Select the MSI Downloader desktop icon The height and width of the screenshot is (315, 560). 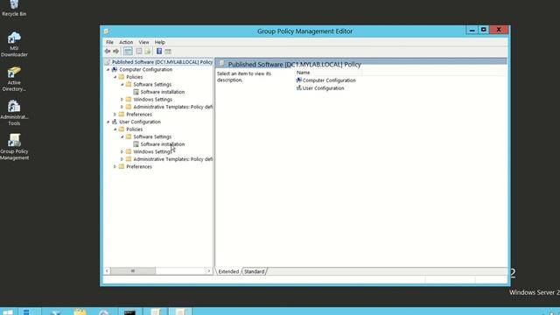point(14,45)
